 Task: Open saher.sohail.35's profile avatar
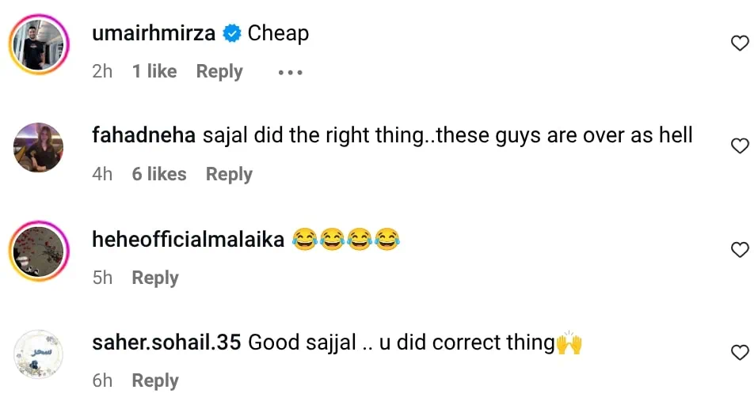(x=38, y=354)
